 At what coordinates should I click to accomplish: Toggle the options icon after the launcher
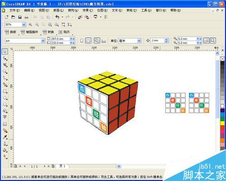point(106,17)
